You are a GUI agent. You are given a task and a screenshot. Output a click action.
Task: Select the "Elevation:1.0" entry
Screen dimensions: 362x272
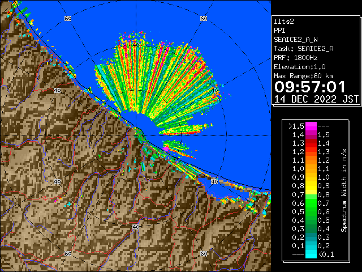[300, 67]
